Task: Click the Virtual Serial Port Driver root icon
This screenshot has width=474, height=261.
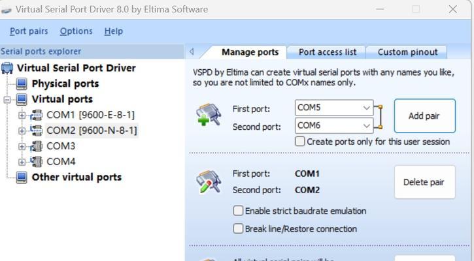Action: pyautogui.click(x=7, y=68)
